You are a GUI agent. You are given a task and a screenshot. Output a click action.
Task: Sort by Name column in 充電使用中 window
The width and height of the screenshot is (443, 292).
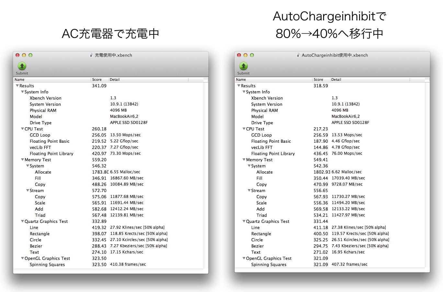tap(52, 79)
